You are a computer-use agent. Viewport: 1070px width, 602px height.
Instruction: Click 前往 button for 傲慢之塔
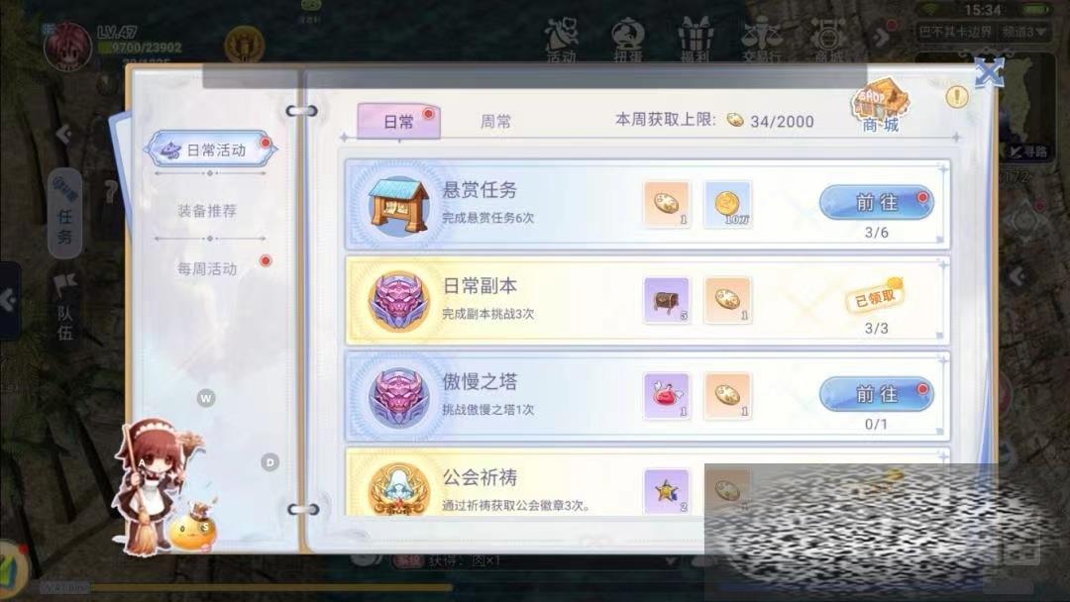click(877, 394)
